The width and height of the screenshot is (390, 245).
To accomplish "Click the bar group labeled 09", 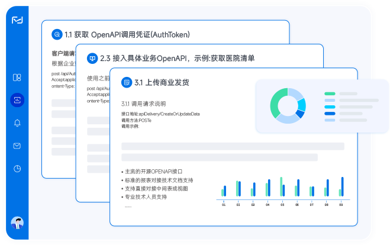I will tap(341, 187).
